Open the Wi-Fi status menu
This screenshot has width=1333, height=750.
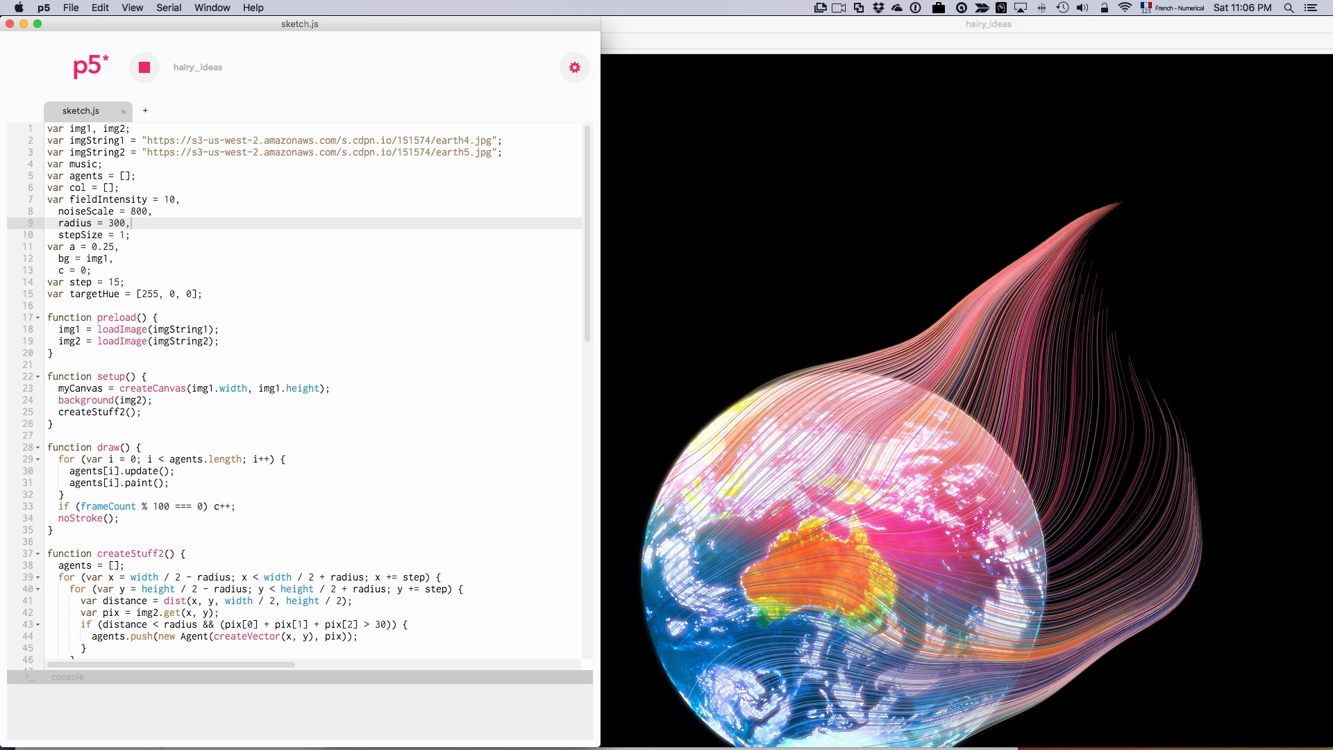[x=1125, y=8]
